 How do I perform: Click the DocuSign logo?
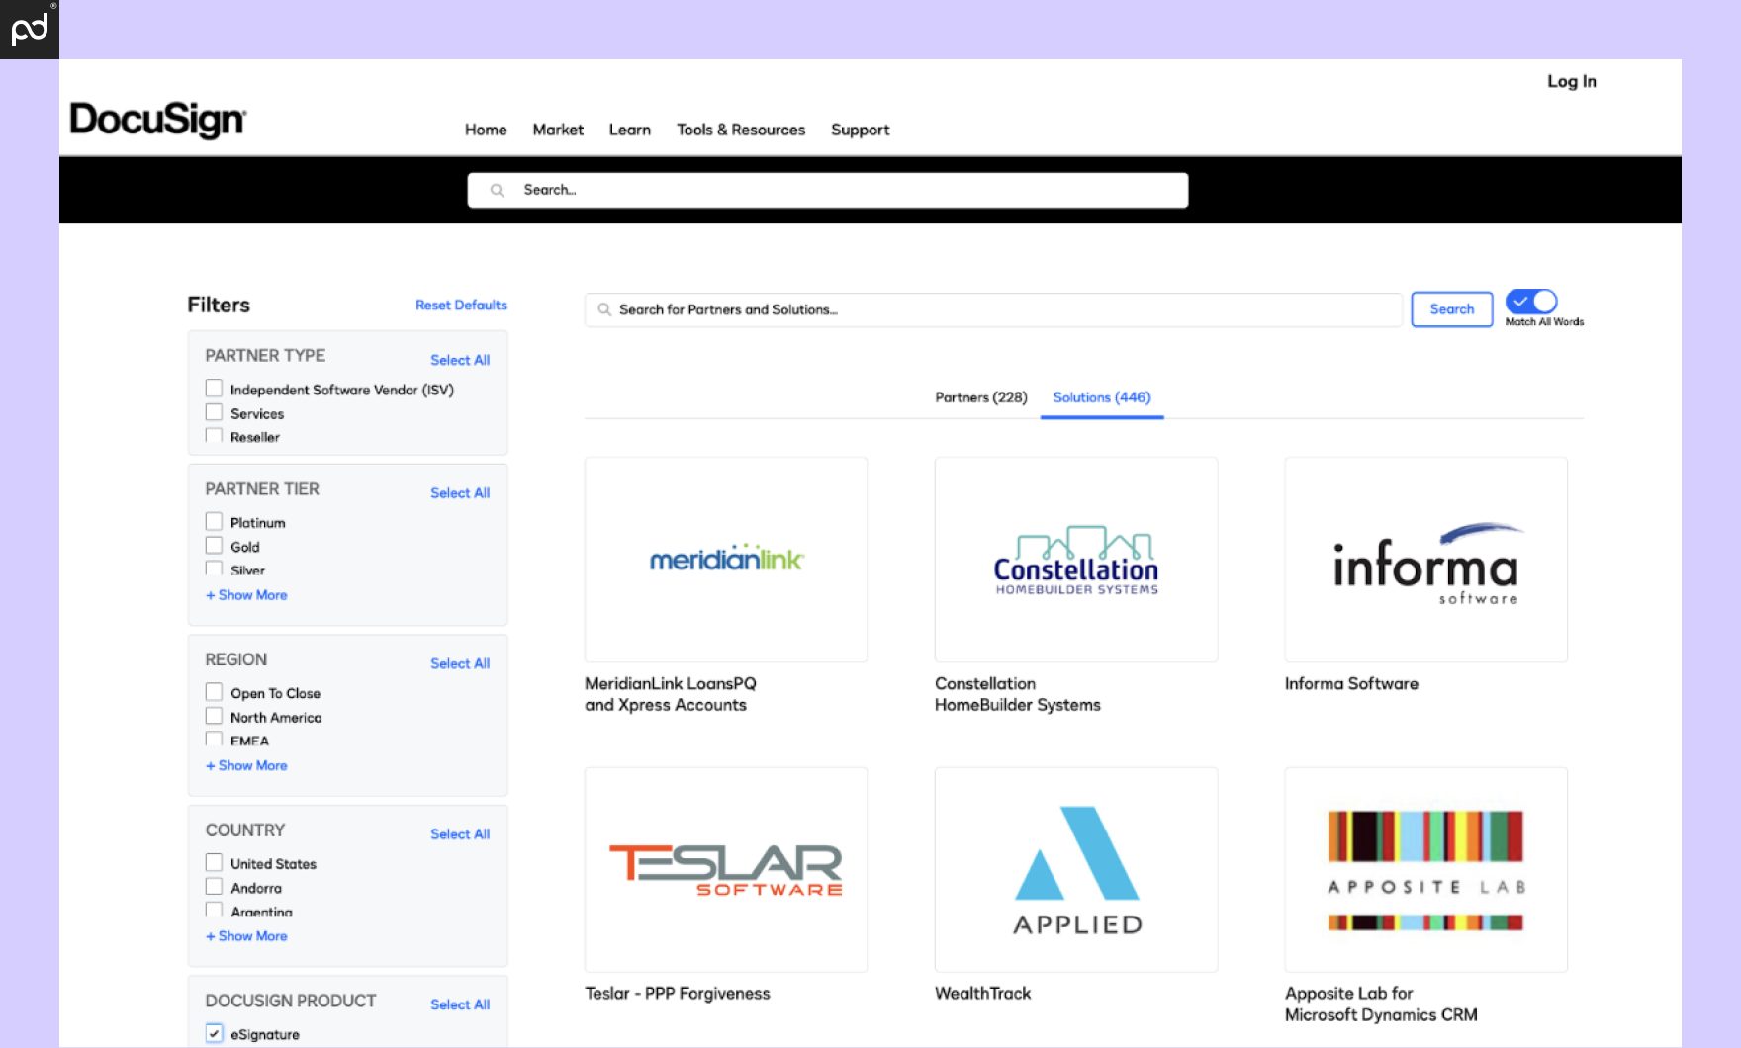point(157,120)
